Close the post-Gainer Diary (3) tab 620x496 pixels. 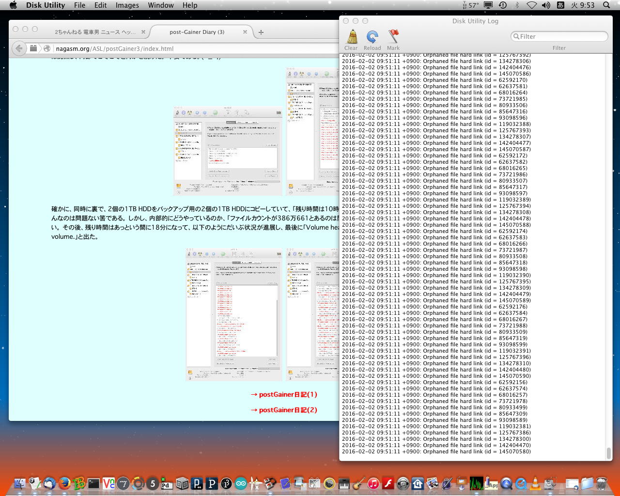click(245, 32)
